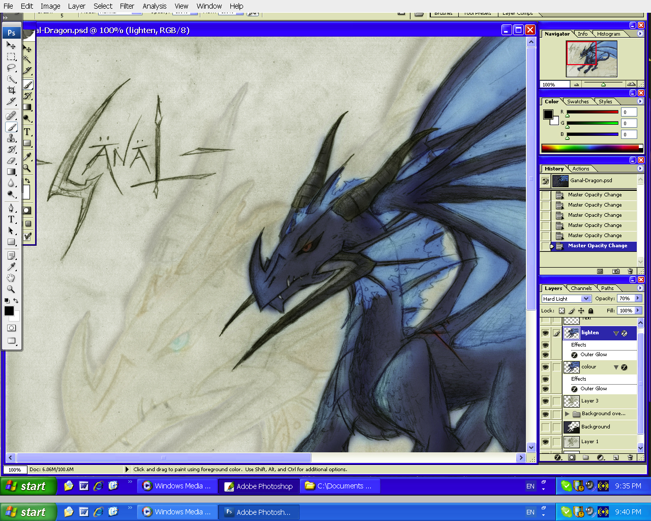
Task: Add a layer mask in Layers panel
Action: [572, 457]
